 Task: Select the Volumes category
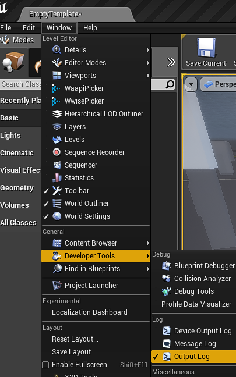coord(20,205)
